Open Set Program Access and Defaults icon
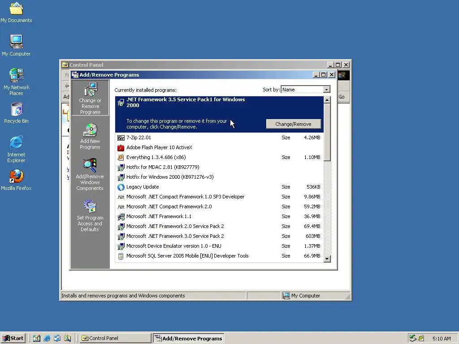The image size is (459, 344). 90,215
